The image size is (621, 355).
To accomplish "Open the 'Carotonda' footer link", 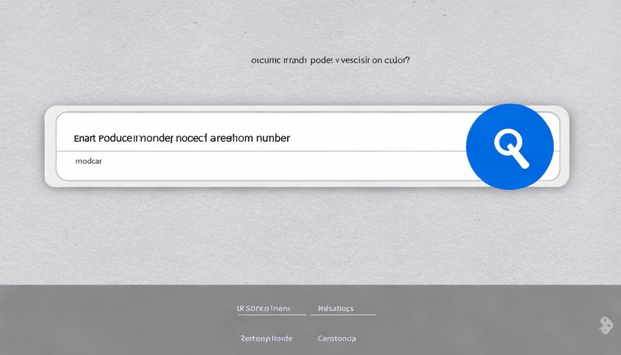I will 336,338.
